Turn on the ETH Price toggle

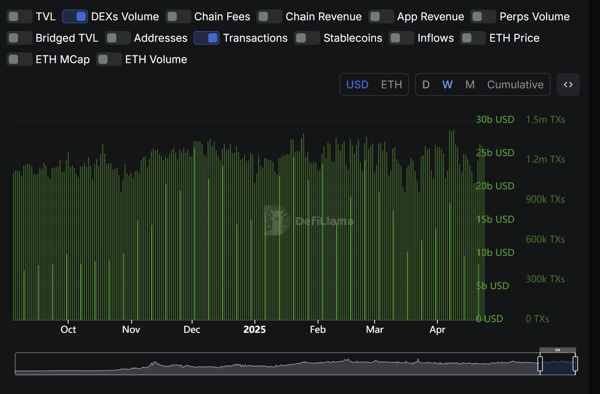pos(473,38)
